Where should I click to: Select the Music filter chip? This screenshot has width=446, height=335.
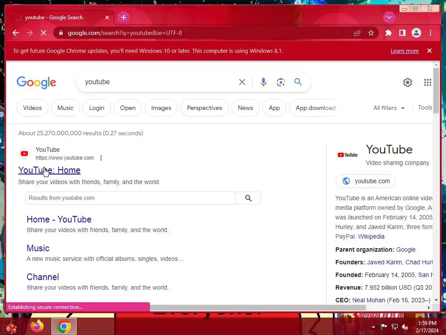click(65, 108)
